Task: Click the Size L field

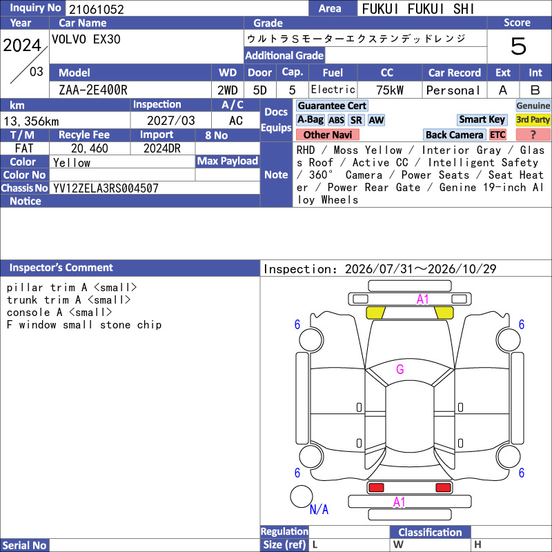Action: click(x=349, y=544)
